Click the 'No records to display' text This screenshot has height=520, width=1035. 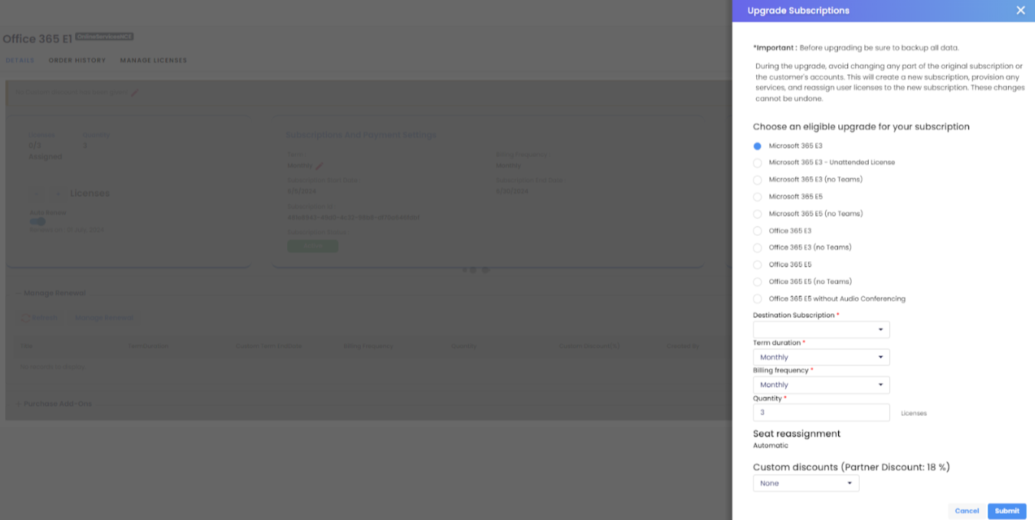52,367
